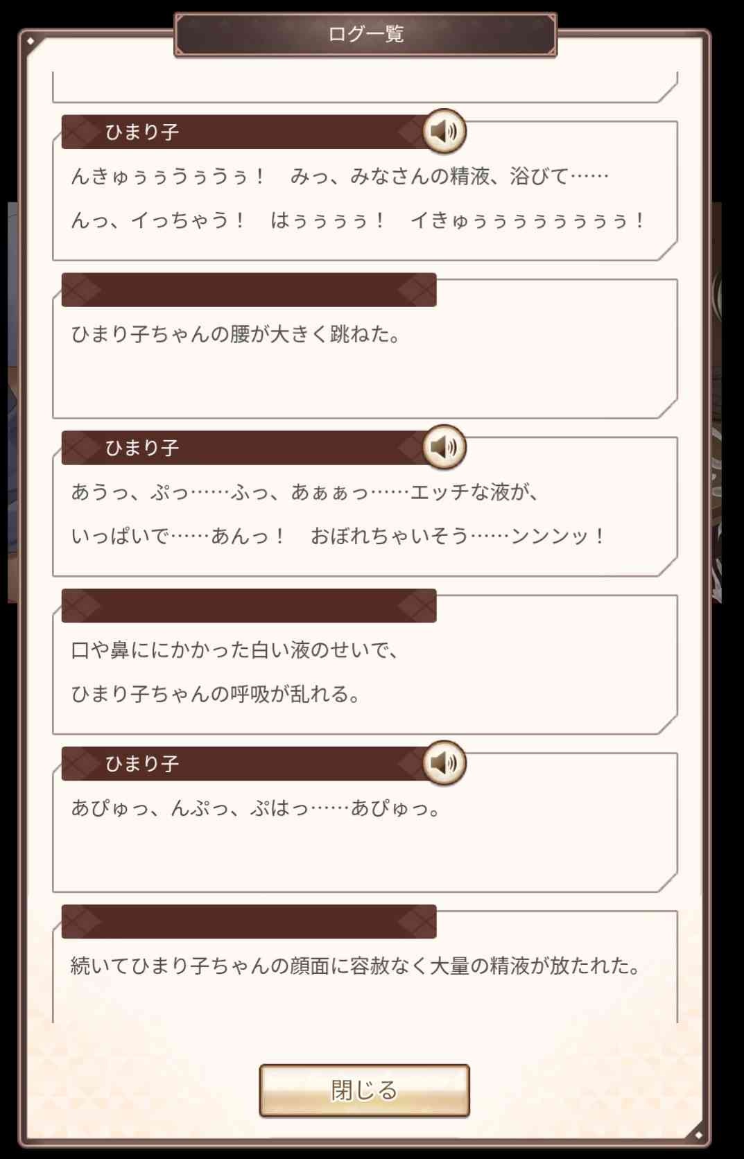Click the dialogue text "あぴゅっ、んぷっ、ぷはっ"

pyautogui.click(x=255, y=808)
